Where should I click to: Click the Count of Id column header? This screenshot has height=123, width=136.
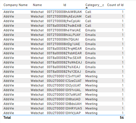(115, 5)
